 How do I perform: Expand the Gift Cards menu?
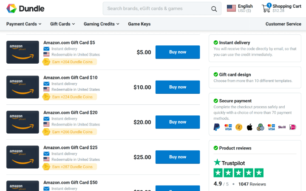(62, 24)
